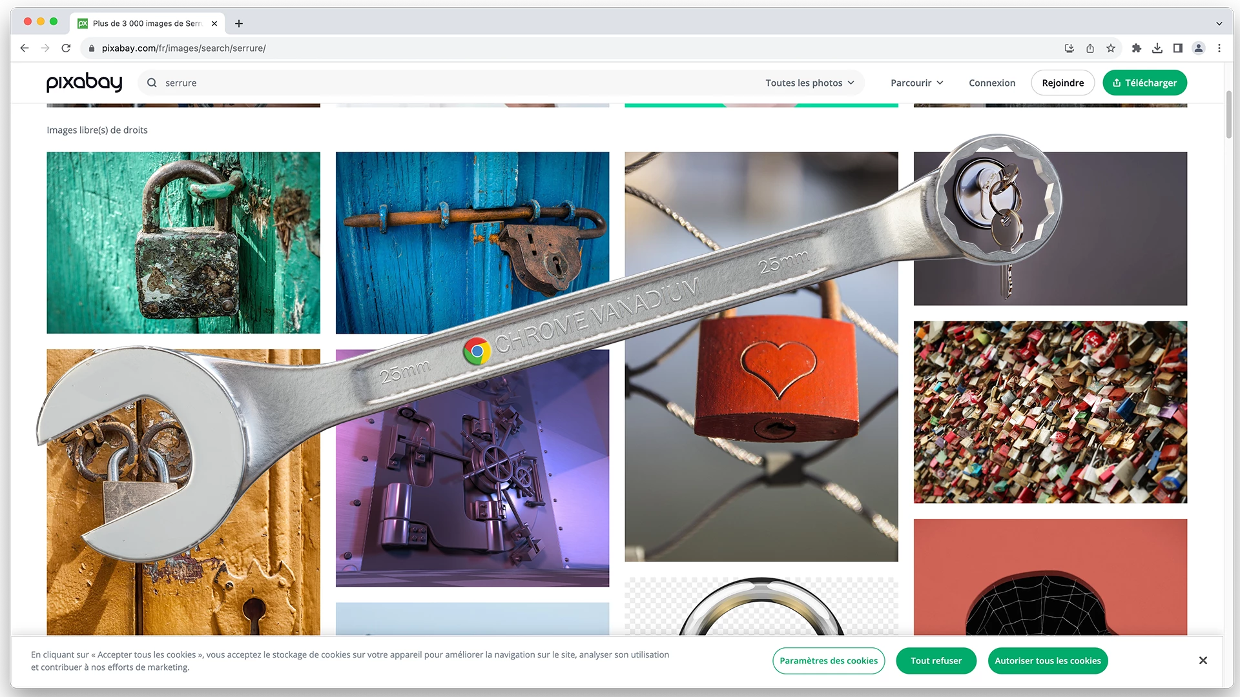Click the Connexion link
The height and width of the screenshot is (697, 1240).
click(x=992, y=83)
